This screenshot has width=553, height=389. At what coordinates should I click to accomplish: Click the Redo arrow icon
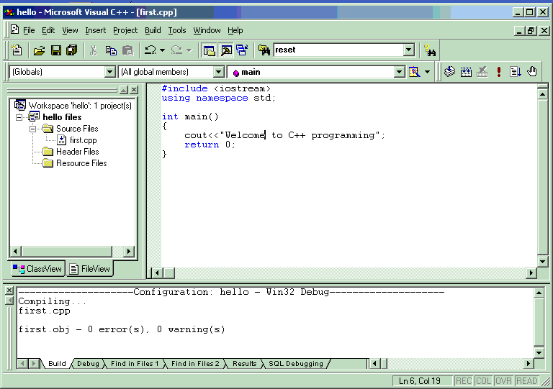pyautogui.click(x=176, y=50)
